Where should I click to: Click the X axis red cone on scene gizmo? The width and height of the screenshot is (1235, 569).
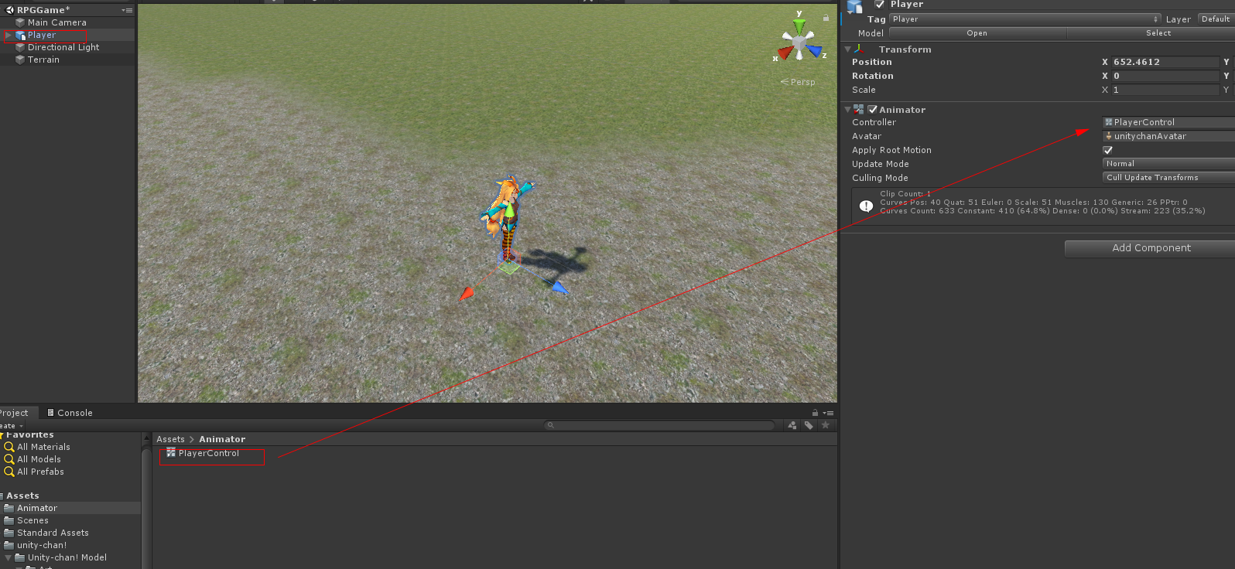coord(785,53)
